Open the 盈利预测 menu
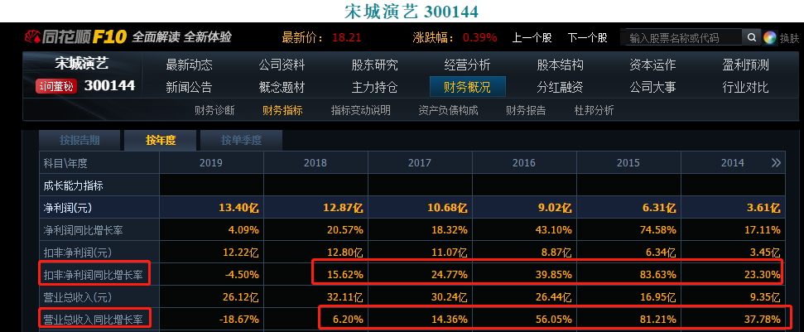 (745, 65)
